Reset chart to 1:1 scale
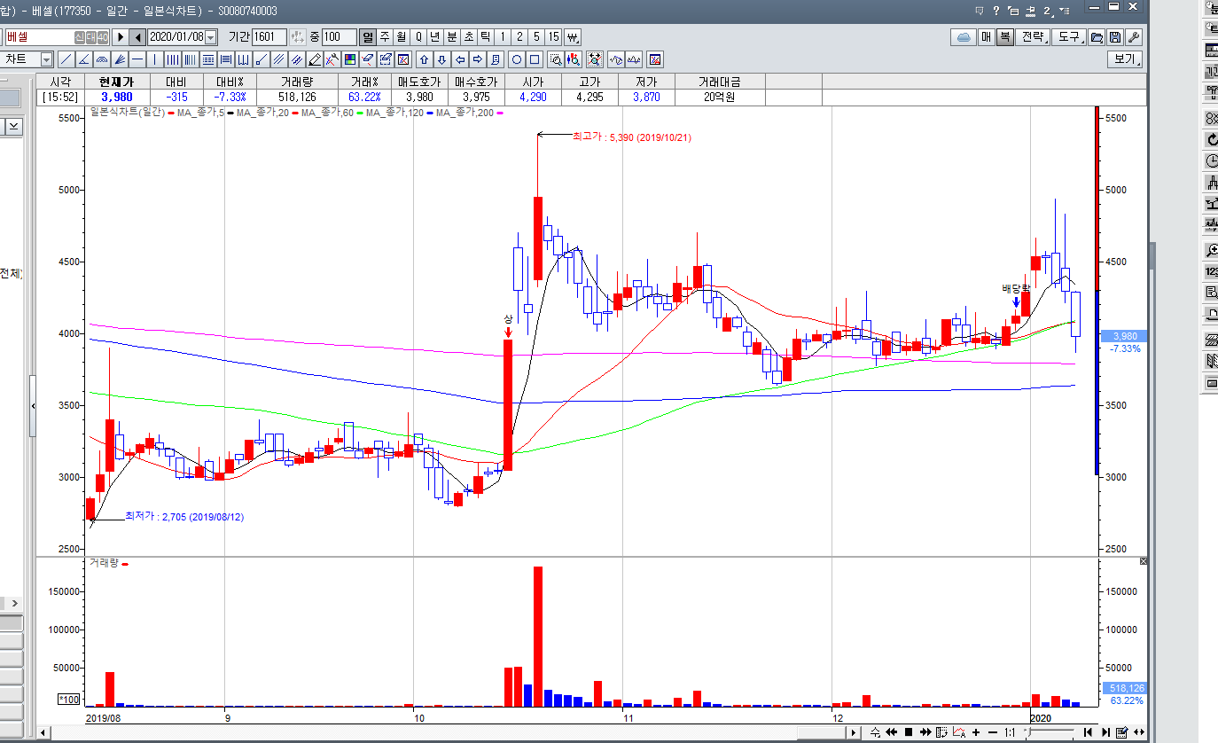 pyautogui.click(x=1010, y=732)
